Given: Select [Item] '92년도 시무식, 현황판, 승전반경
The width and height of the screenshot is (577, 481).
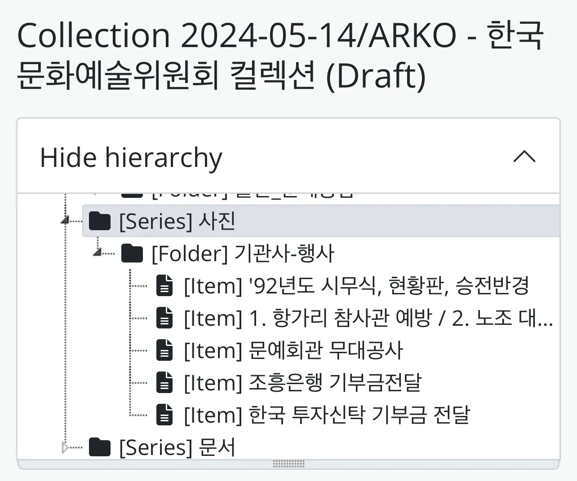Looking at the screenshot, I should 356,286.
